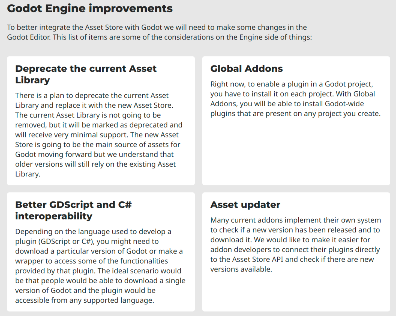Click "versions available." ending the Asset updater card
Viewport: 396px width, 316px height.
tap(241, 269)
